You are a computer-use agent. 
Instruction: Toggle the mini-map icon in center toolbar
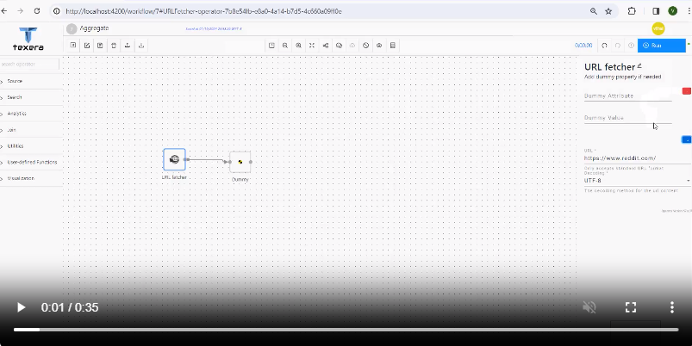pyautogui.click(x=271, y=46)
